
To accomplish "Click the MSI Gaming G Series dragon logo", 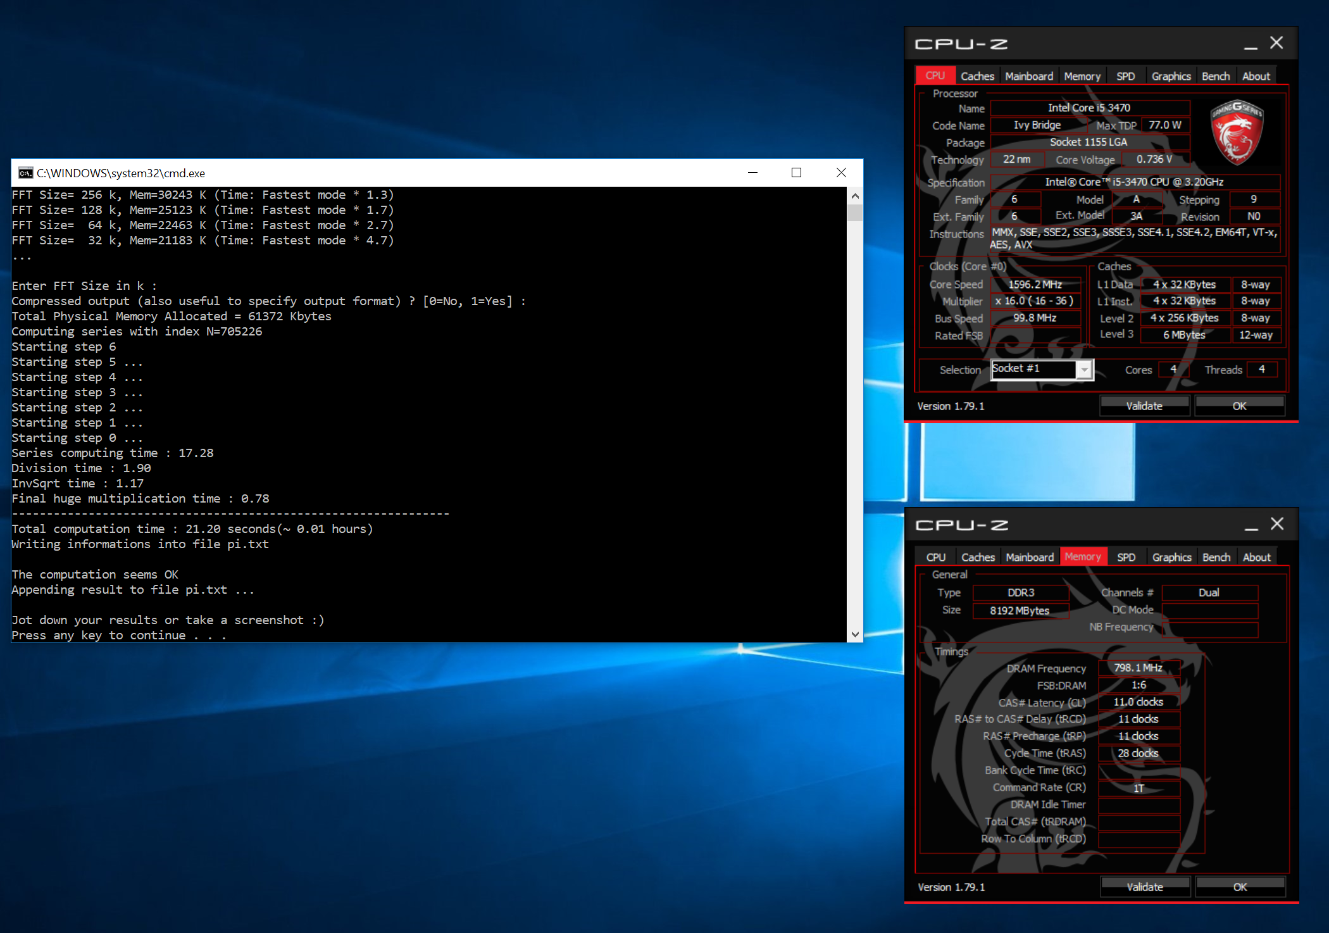I will click(1237, 132).
